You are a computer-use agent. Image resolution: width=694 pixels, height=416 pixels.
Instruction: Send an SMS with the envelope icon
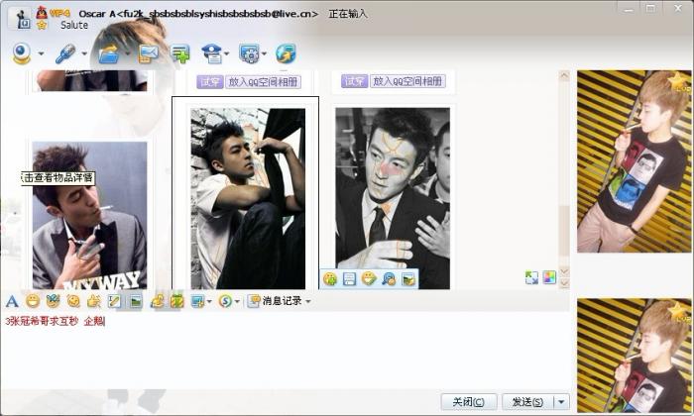(x=149, y=53)
